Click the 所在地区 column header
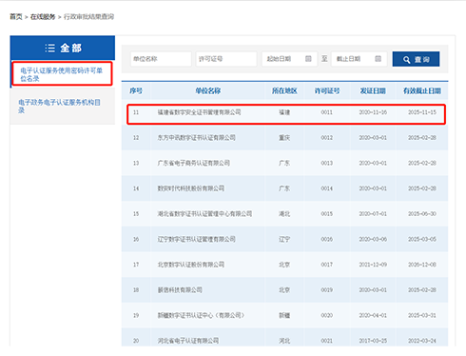The height and width of the screenshot is (356, 466). pyautogui.click(x=284, y=91)
